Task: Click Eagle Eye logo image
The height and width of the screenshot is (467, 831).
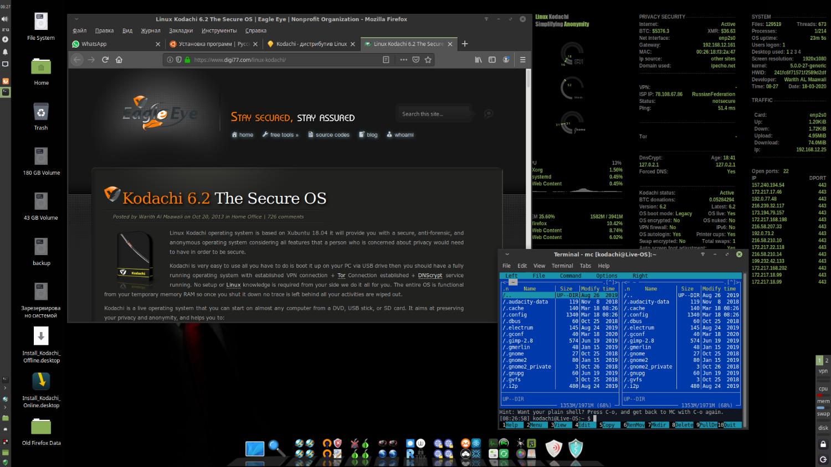Action: pyautogui.click(x=160, y=113)
